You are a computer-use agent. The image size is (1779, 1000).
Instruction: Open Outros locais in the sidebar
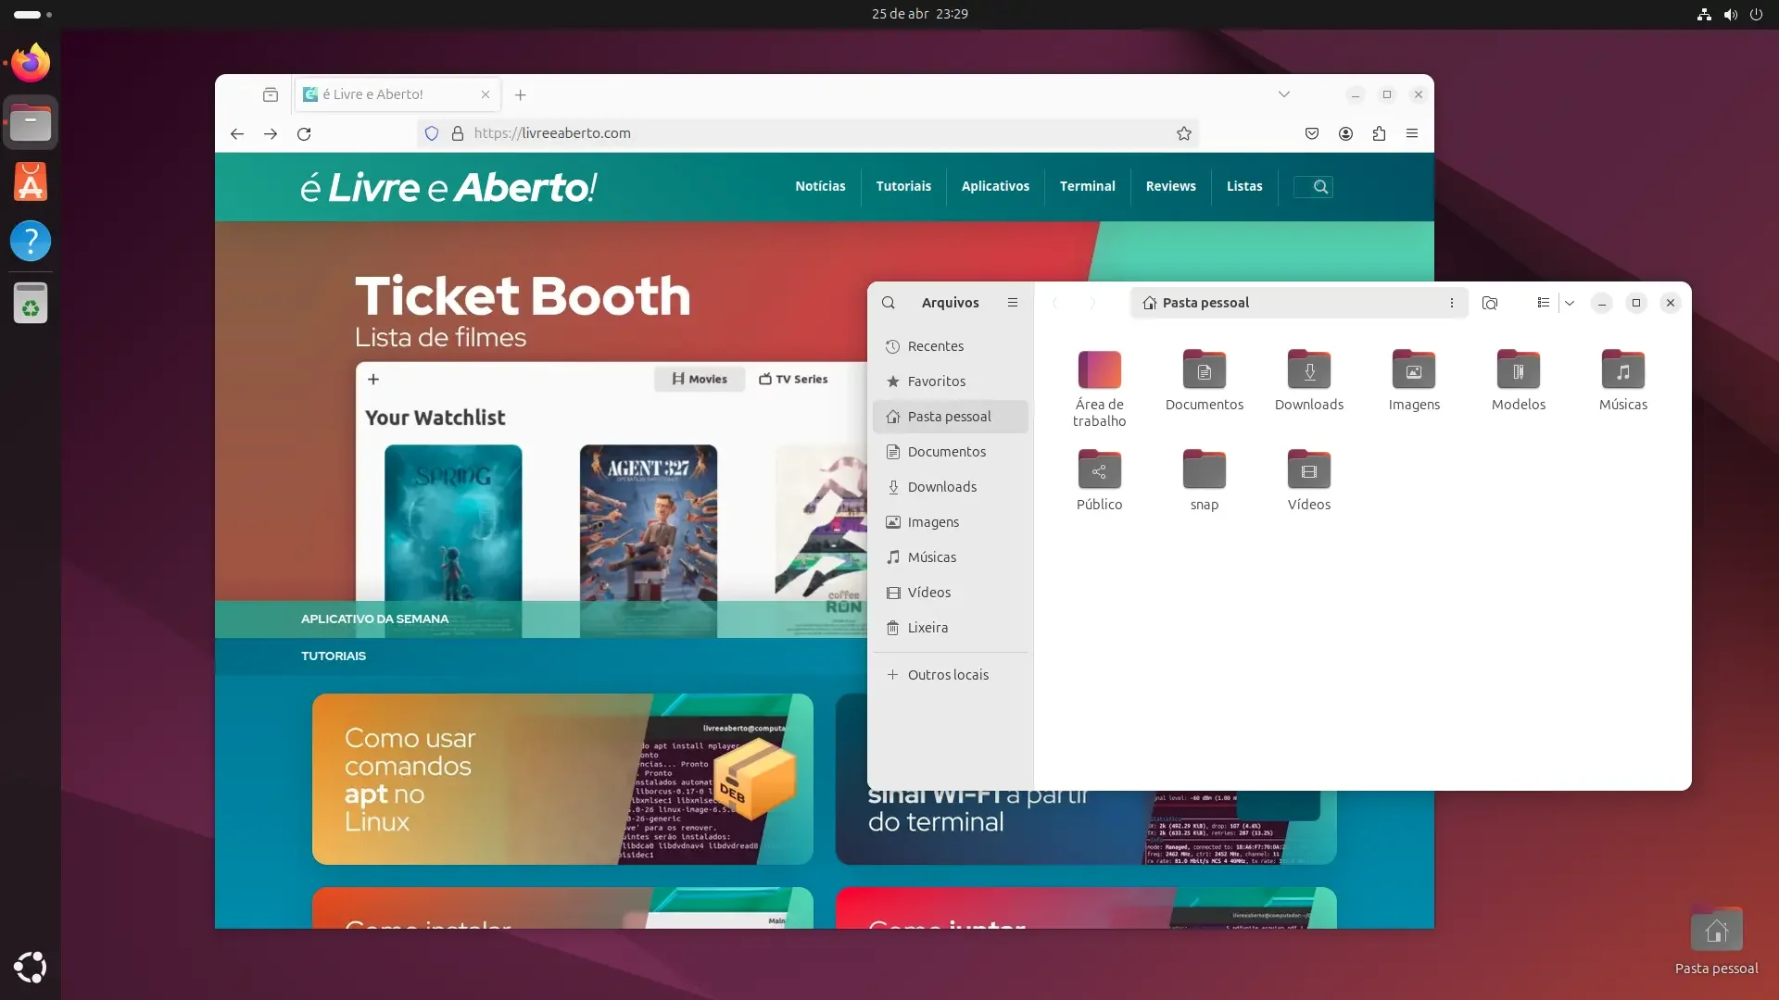click(x=951, y=675)
